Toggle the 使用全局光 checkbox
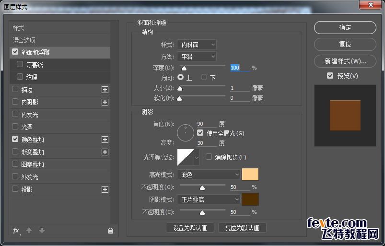Image resolution: width=385 pixels, height=246 pixels. [200, 133]
